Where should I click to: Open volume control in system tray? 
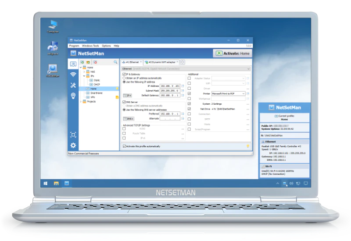pyautogui.click(x=291, y=183)
